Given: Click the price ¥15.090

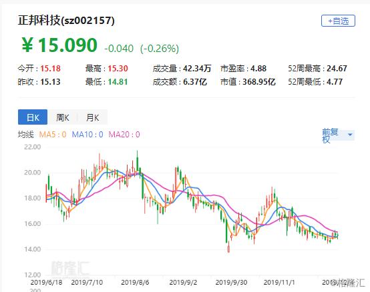Looking at the screenshot, I should (59, 45).
